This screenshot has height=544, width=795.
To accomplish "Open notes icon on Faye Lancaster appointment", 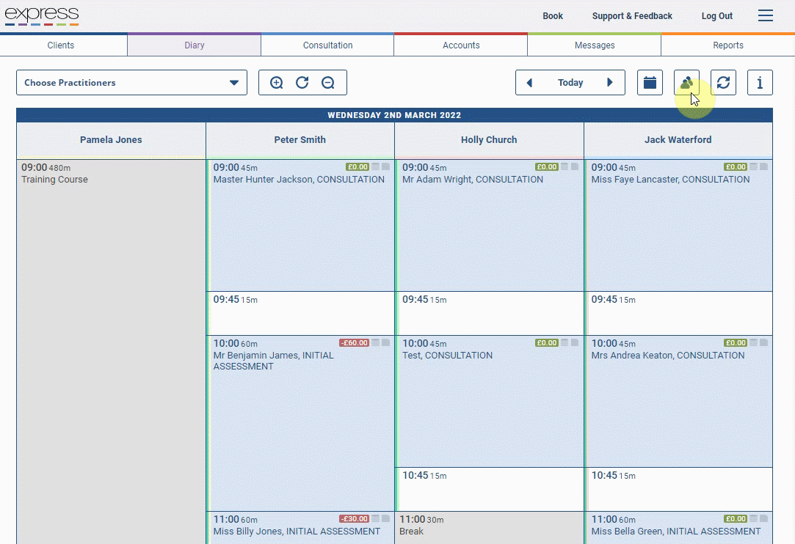I will pos(754,166).
